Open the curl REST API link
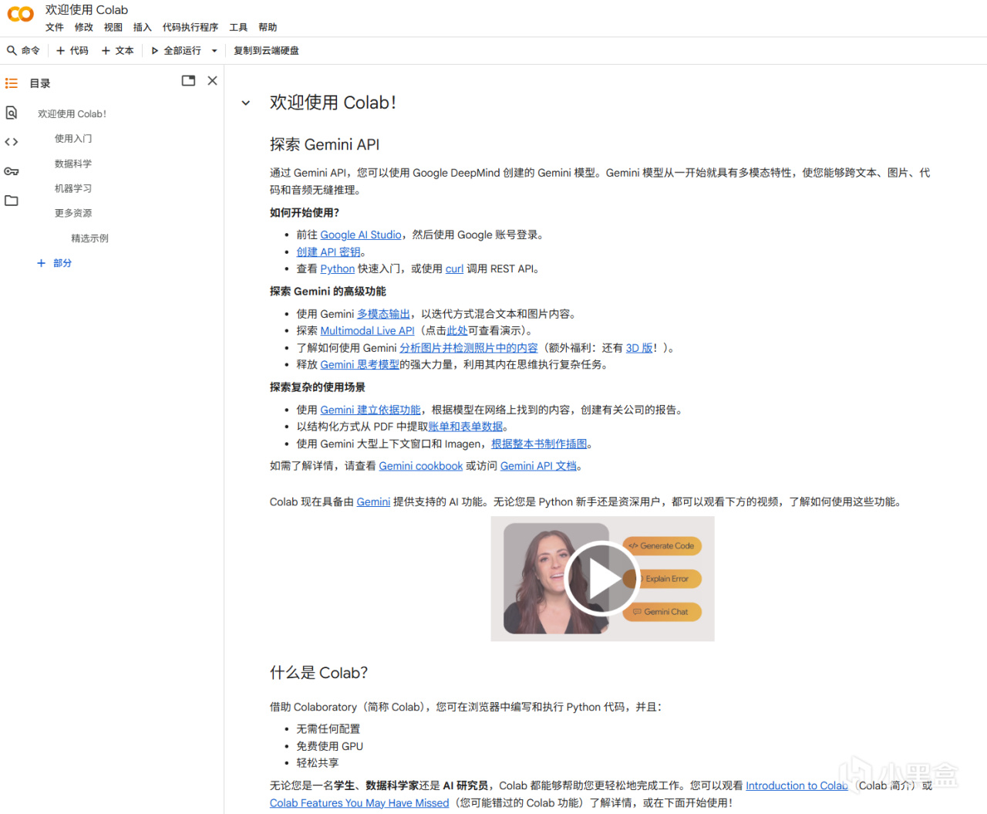Viewport: 987px width, 814px height. [x=454, y=269]
